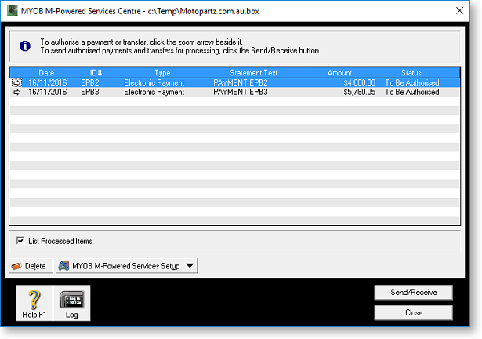The image size is (482, 339).
Task: Click the EPB2 ID cell
Action: [x=90, y=83]
